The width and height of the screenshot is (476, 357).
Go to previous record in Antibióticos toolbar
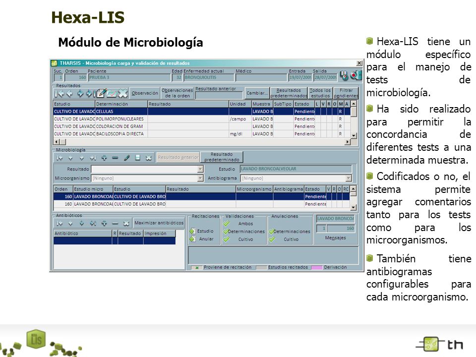[x=70, y=224]
